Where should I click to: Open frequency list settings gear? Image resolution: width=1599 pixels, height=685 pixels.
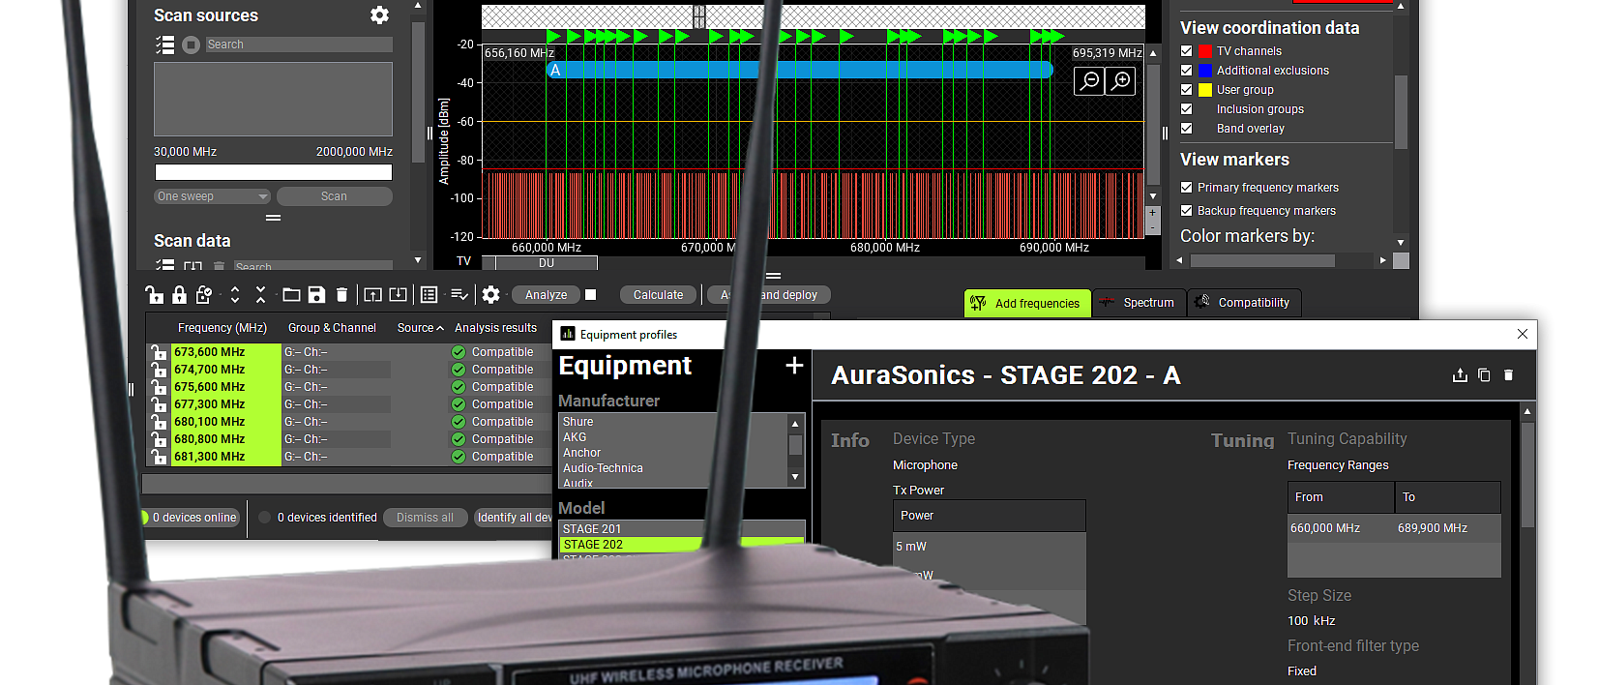(491, 295)
